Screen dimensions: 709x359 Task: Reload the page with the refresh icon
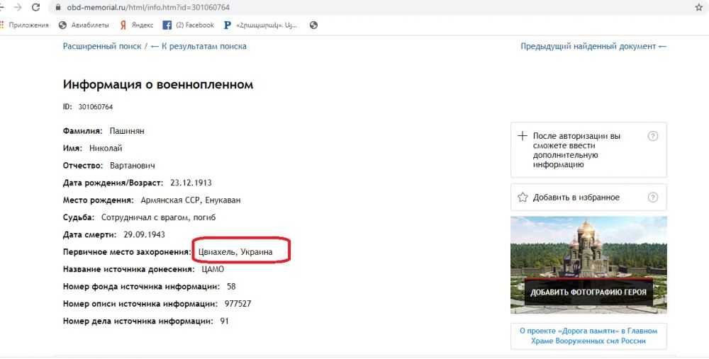pos(36,7)
